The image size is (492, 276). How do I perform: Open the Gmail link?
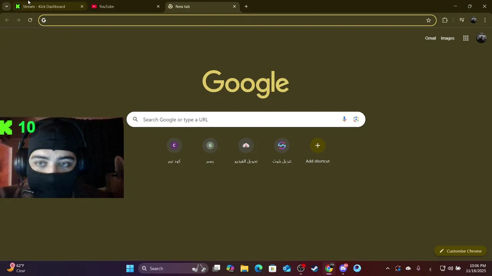[430, 38]
